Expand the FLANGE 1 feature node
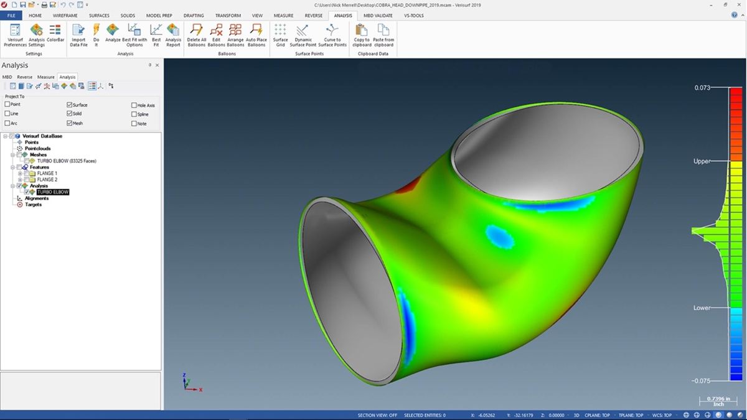747x420 pixels. [20, 174]
